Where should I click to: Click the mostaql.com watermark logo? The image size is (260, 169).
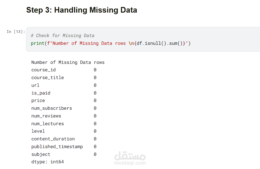pos(130,158)
